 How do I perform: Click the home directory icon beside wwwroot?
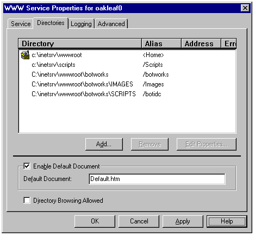[25, 55]
